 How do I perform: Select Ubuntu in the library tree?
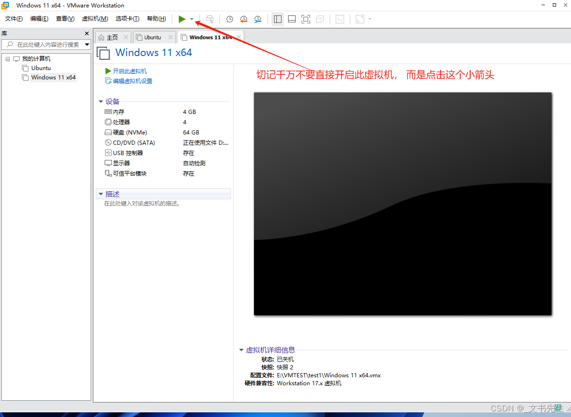pyautogui.click(x=41, y=68)
